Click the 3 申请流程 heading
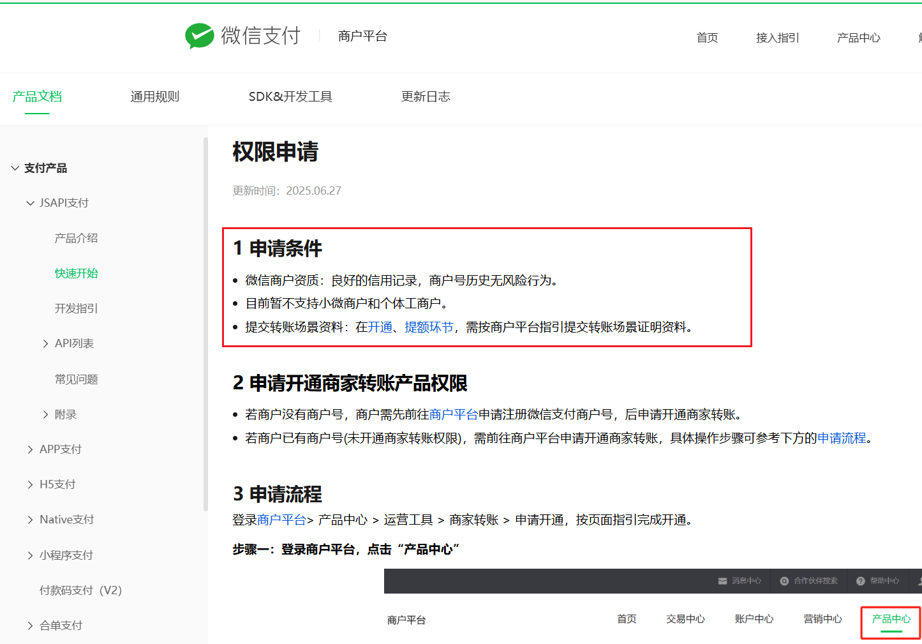Viewport: 922px width, 644px height. tap(278, 494)
